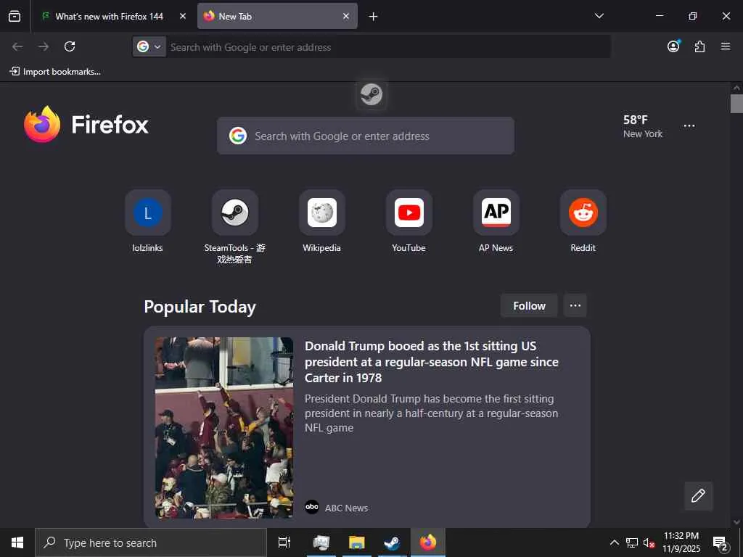Open Steam from the taskbar
The height and width of the screenshot is (557, 743).
(392, 542)
